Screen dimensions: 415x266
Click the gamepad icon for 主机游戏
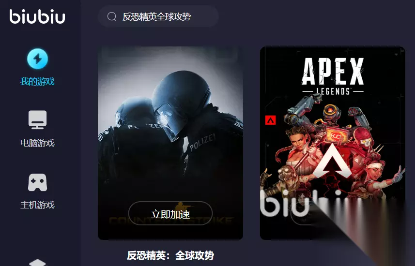37,182
